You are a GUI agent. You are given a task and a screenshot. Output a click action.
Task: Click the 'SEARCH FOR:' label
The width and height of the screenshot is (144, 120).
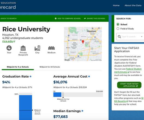pyautogui.click(x=124, y=19)
